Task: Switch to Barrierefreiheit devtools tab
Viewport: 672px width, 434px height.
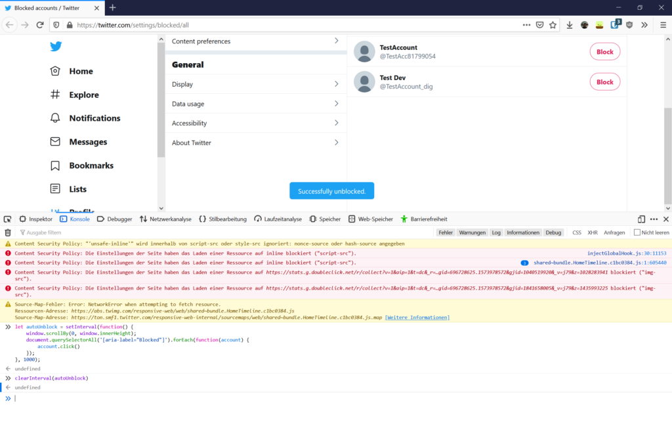Action: [x=424, y=219]
